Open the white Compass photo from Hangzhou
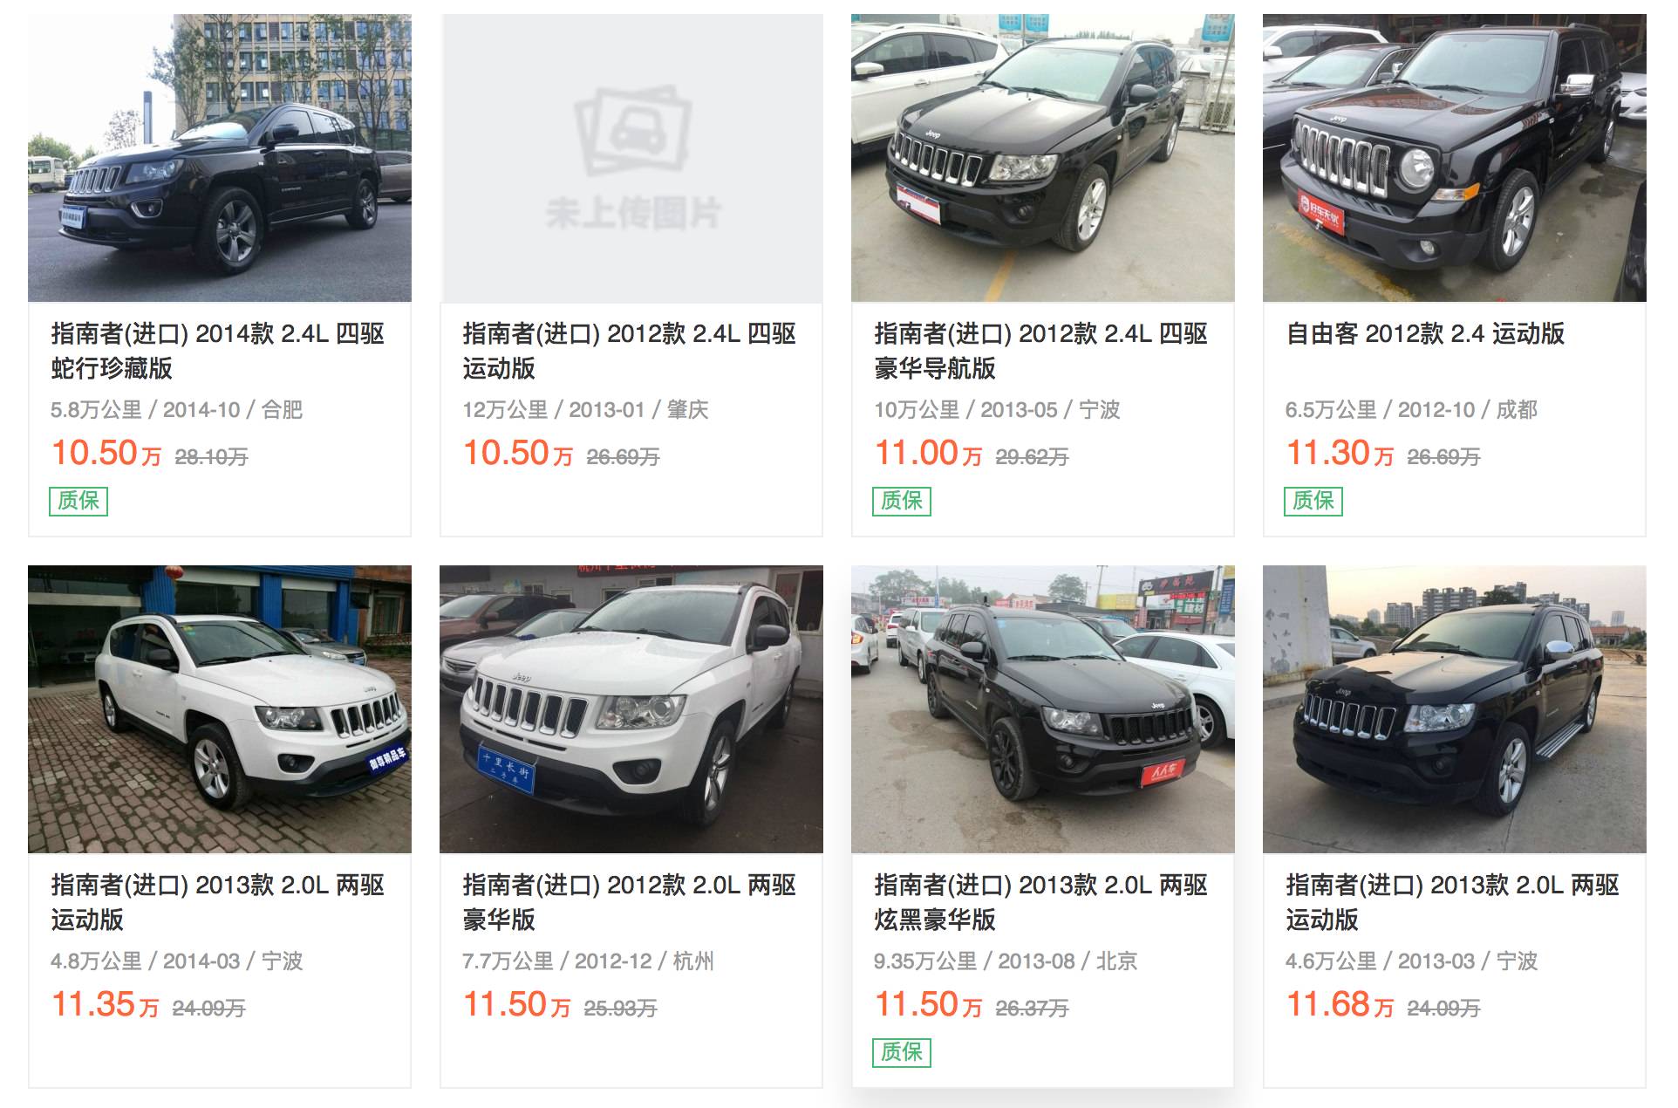1678x1108 pixels. click(631, 709)
